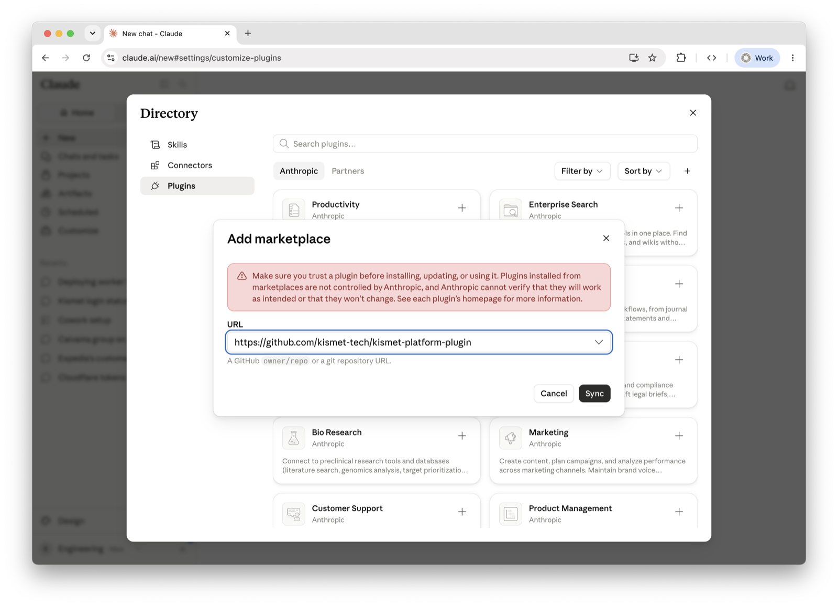Reload the claude.ai page
Image resolution: width=838 pixels, height=607 pixels.
(x=86, y=58)
